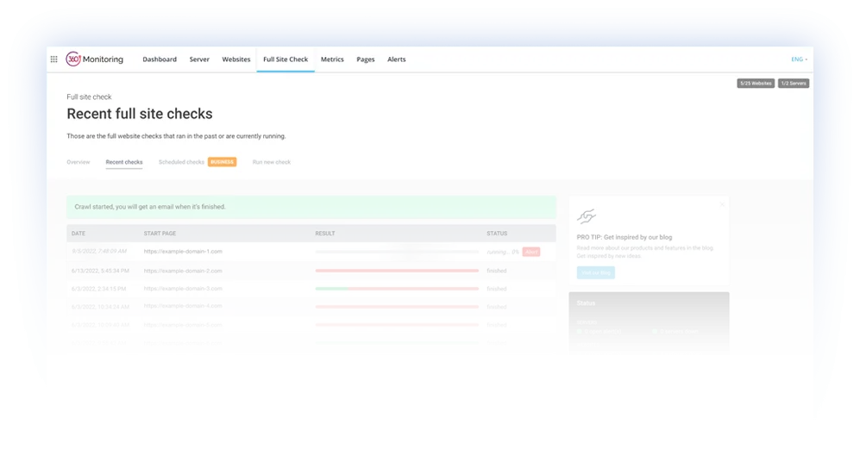This screenshot has height=468, width=860.
Task: Click the 1/2 Servers badge
Action: (794, 84)
